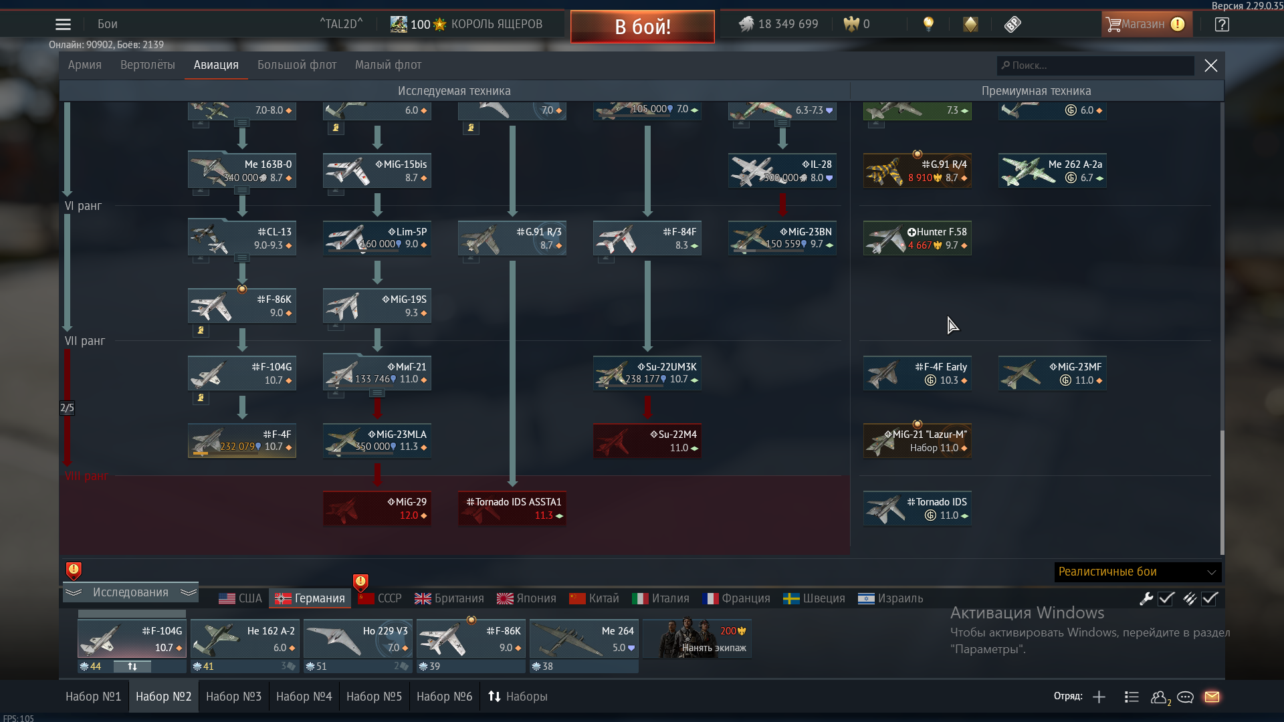Click the red alert badge above СССР
Image resolution: width=1284 pixels, height=722 pixels.
pyautogui.click(x=360, y=582)
